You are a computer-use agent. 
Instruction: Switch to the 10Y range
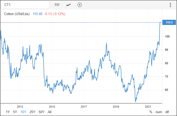[x=23, y=112]
